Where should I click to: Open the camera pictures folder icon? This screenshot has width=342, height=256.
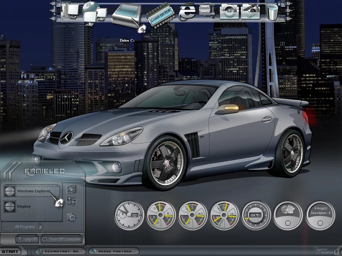click(250, 11)
